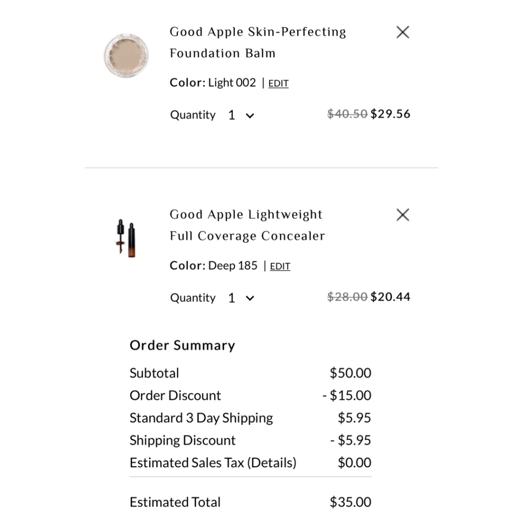Edit the Deep 185 color selection
This screenshot has height=523, width=523.
280,267
